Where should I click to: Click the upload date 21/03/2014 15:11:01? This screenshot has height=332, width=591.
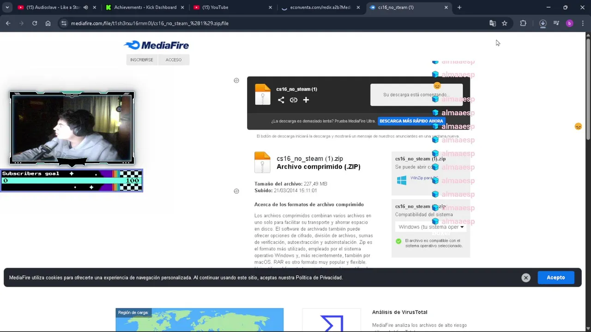pyautogui.click(x=295, y=190)
